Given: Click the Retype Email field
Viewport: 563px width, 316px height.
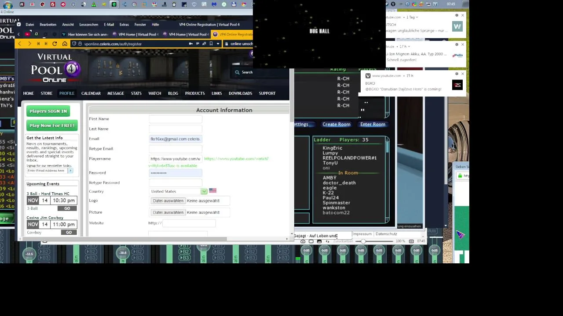Looking at the screenshot, I should click(175, 149).
